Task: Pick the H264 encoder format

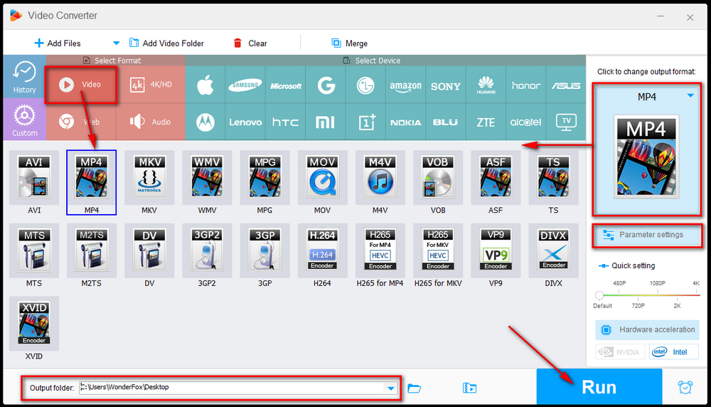Action: click(322, 250)
